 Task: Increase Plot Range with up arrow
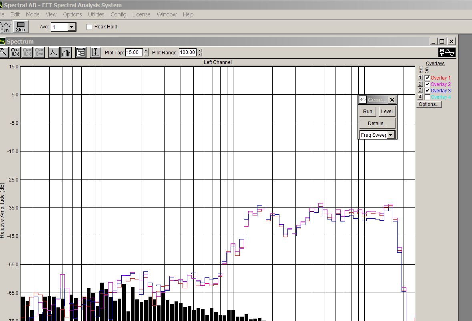[200, 50]
